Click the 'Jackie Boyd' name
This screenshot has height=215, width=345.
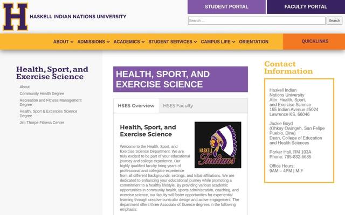click(281, 124)
